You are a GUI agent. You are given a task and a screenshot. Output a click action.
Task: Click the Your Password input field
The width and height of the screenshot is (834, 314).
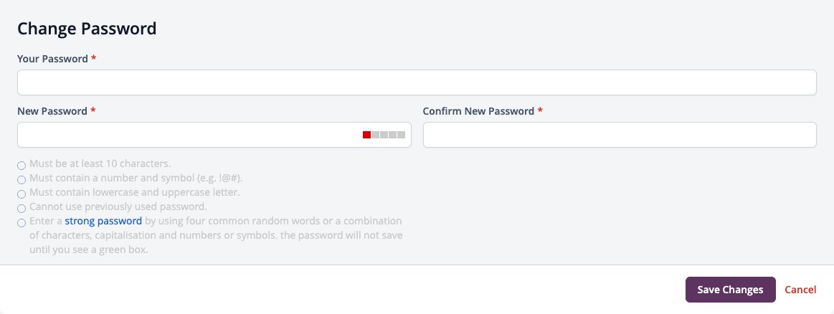[417, 82]
